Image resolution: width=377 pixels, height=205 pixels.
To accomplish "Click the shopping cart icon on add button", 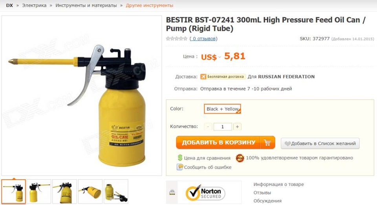I will [267, 143].
